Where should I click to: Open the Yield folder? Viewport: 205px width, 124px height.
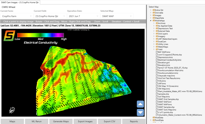(160, 49)
